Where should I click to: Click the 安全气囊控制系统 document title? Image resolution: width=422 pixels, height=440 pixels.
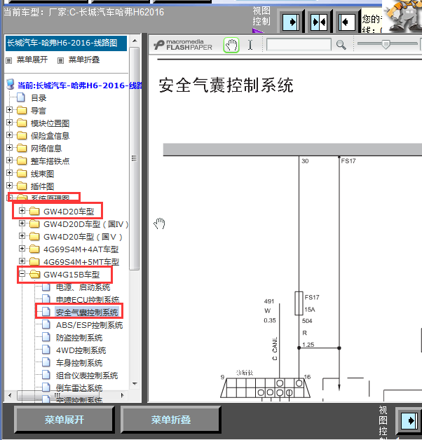[226, 85]
